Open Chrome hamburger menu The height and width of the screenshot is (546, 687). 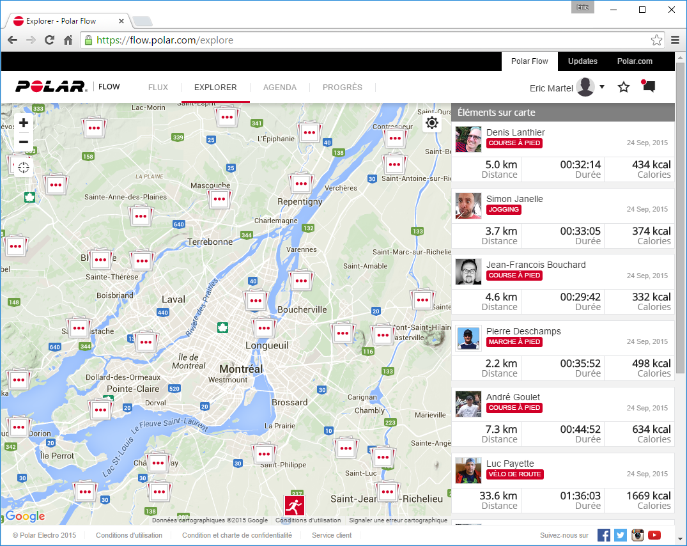pos(675,40)
